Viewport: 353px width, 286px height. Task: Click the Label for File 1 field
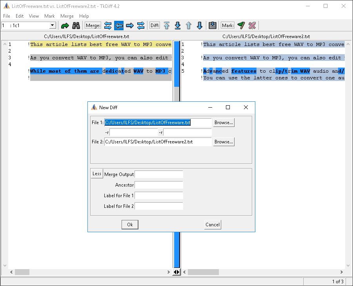click(x=159, y=196)
